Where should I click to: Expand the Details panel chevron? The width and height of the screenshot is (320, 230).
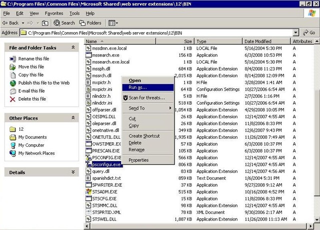point(73,172)
